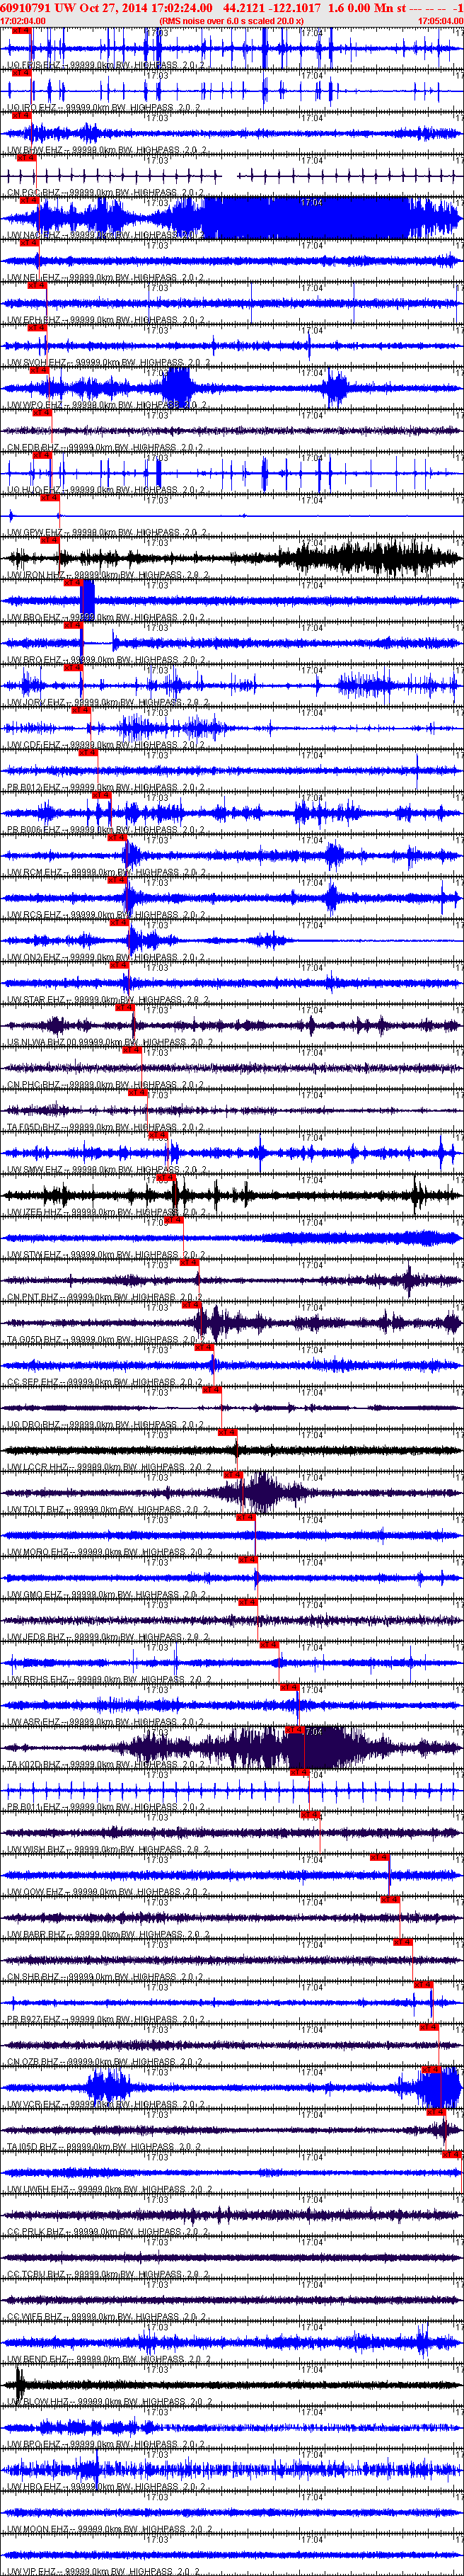Select the UW GPW EHZ station label
Image resolution: width=464 pixels, height=2576 pixels.
[x=107, y=533]
